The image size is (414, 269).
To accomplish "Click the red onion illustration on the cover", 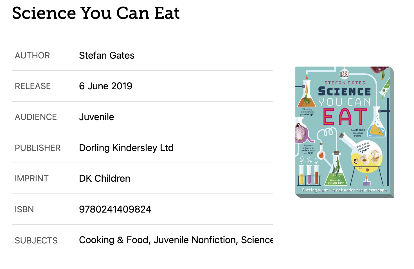I will 301,132.
